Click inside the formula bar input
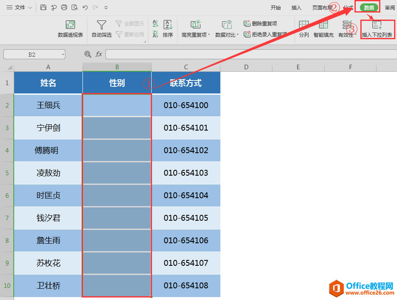This screenshot has width=397, height=300. (x=251, y=54)
